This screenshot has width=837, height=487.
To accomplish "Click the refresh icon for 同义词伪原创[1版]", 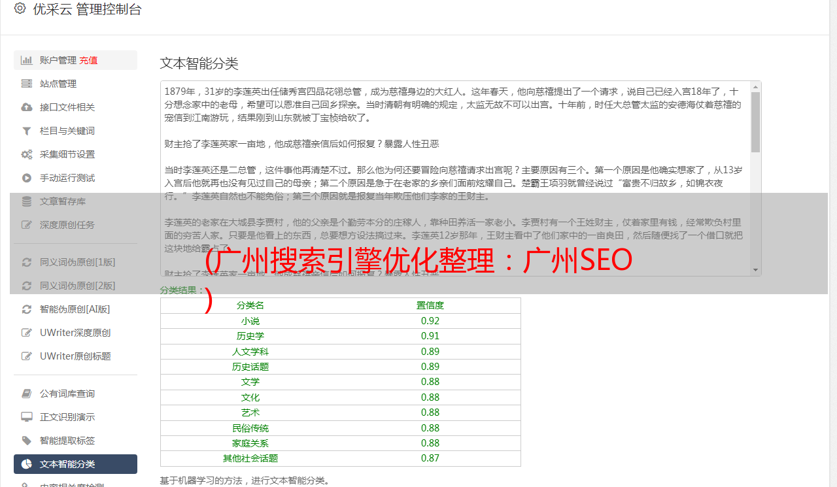I will click(27, 262).
